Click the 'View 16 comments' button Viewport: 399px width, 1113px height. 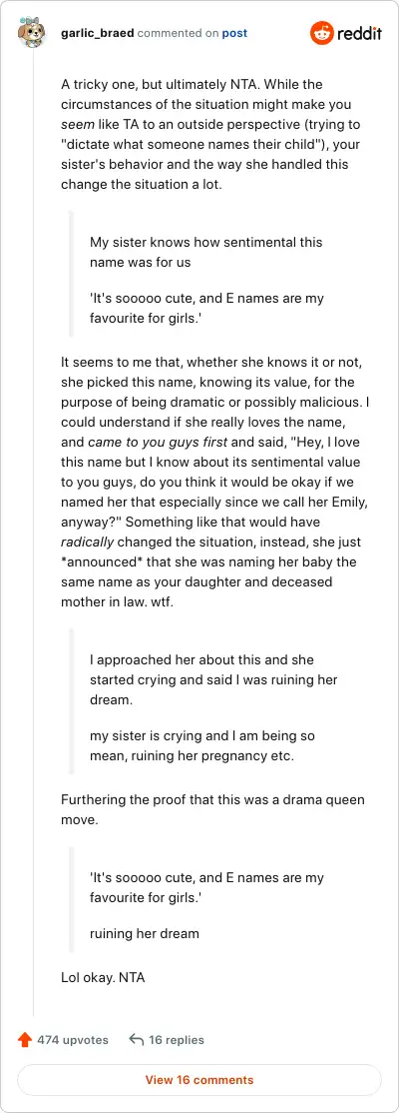[199, 1080]
